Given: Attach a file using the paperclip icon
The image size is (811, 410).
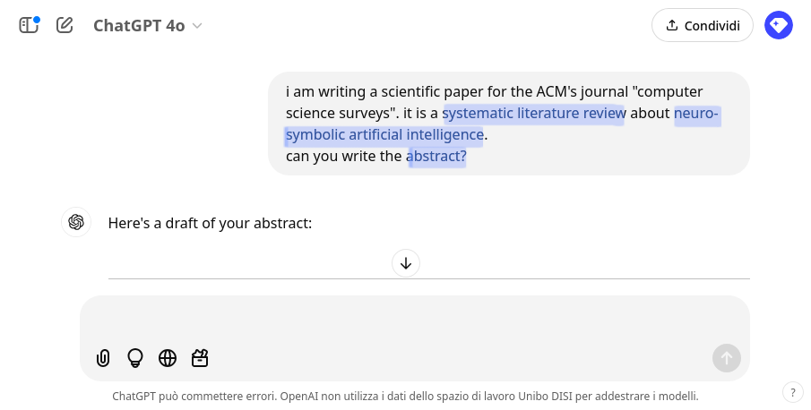Looking at the screenshot, I should 103,358.
